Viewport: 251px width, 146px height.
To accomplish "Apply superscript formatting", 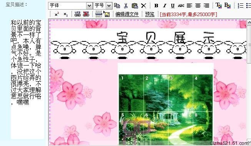I will (x=57, y=14).
